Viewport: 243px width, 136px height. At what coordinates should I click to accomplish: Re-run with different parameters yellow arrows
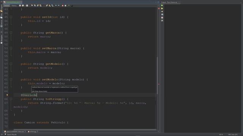tap(162, 8)
